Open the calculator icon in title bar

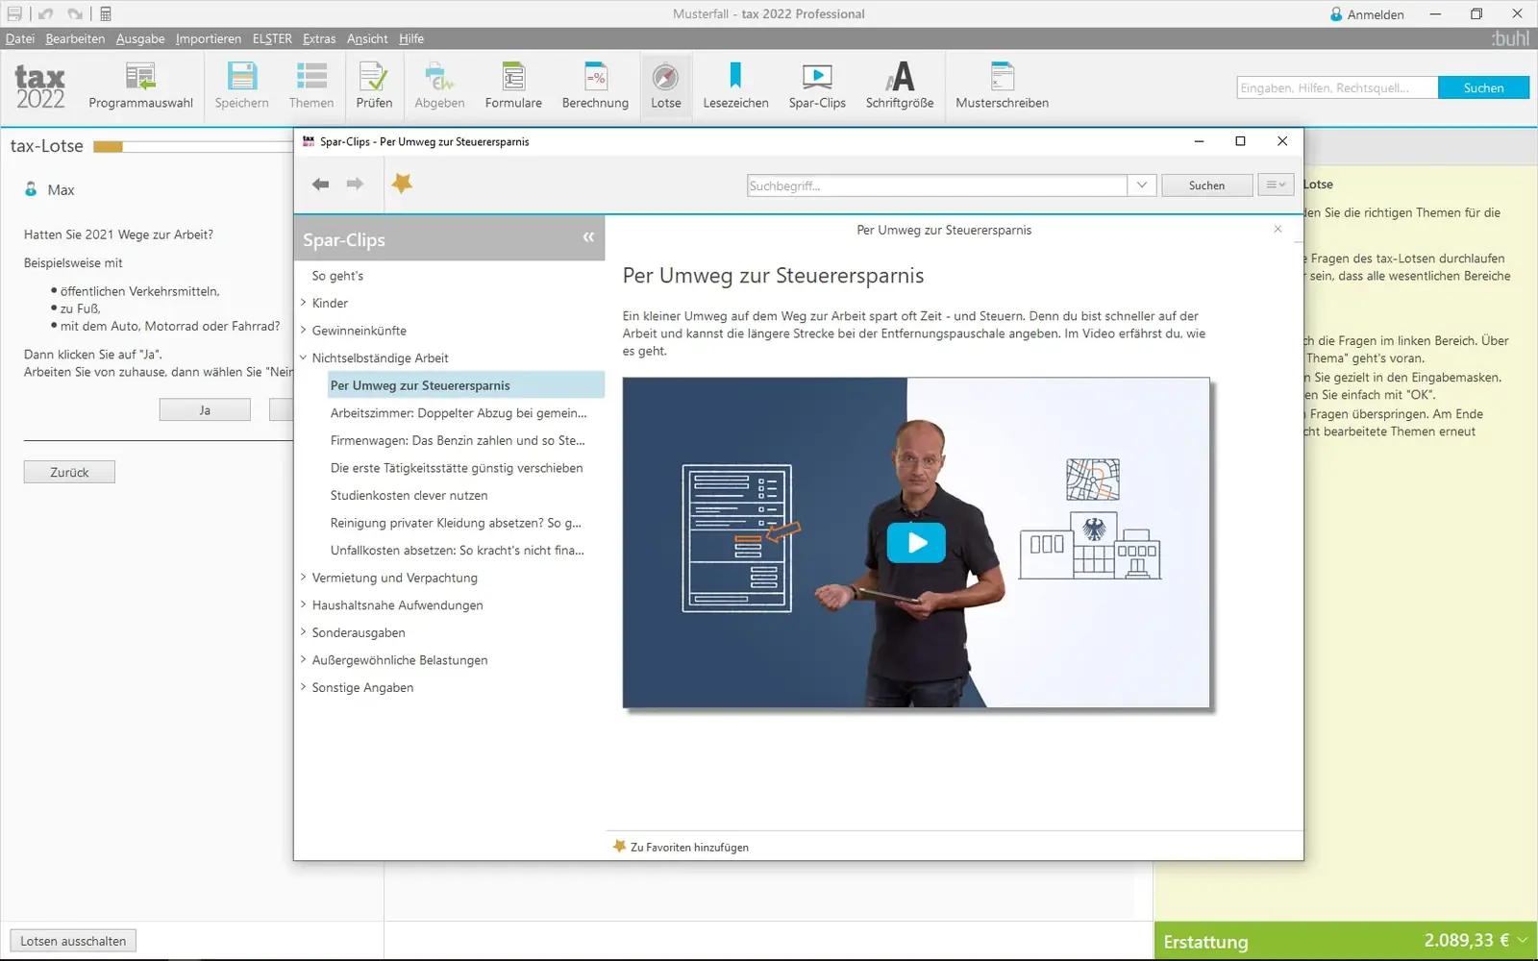point(106,13)
